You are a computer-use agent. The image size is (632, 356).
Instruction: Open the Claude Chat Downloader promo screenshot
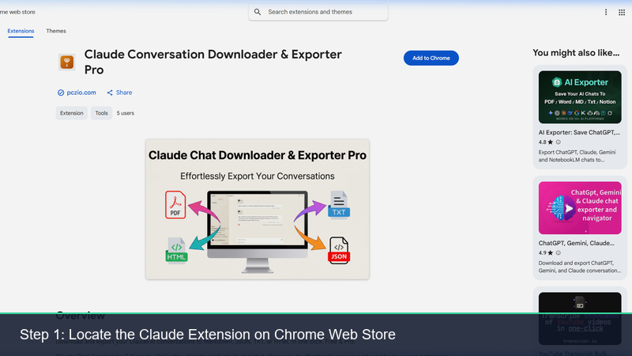click(x=258, y=209)
